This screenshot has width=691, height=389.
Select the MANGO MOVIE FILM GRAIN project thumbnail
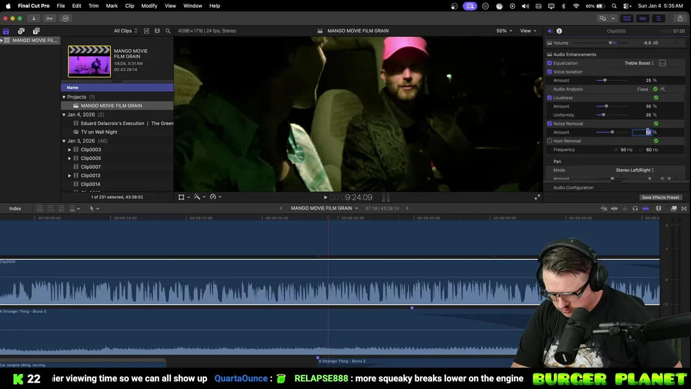point(89,61)
